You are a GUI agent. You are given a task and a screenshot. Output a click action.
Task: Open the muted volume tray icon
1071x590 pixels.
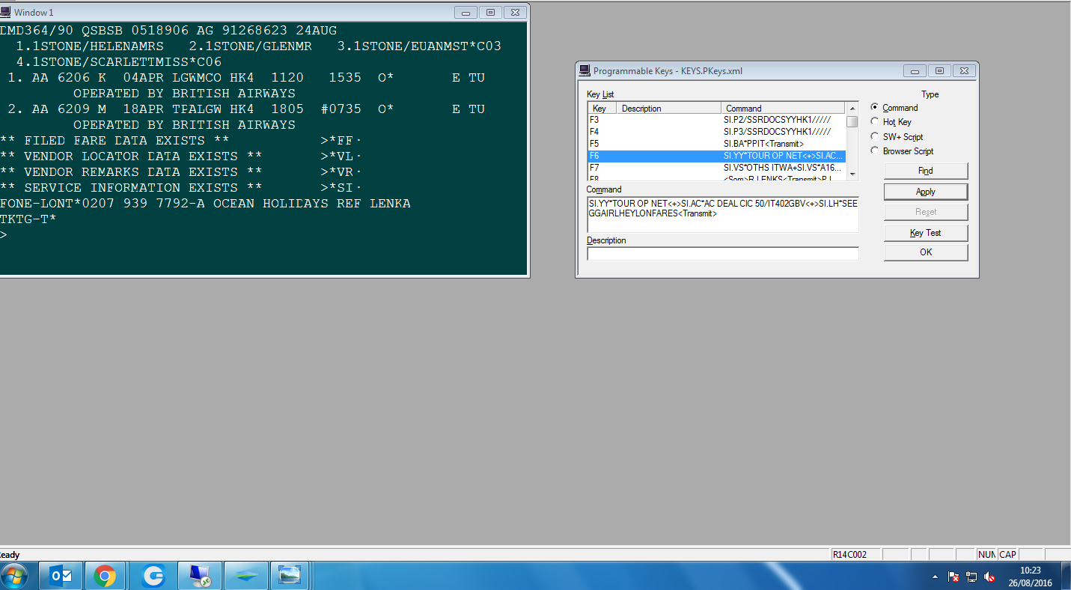[989, 577]
